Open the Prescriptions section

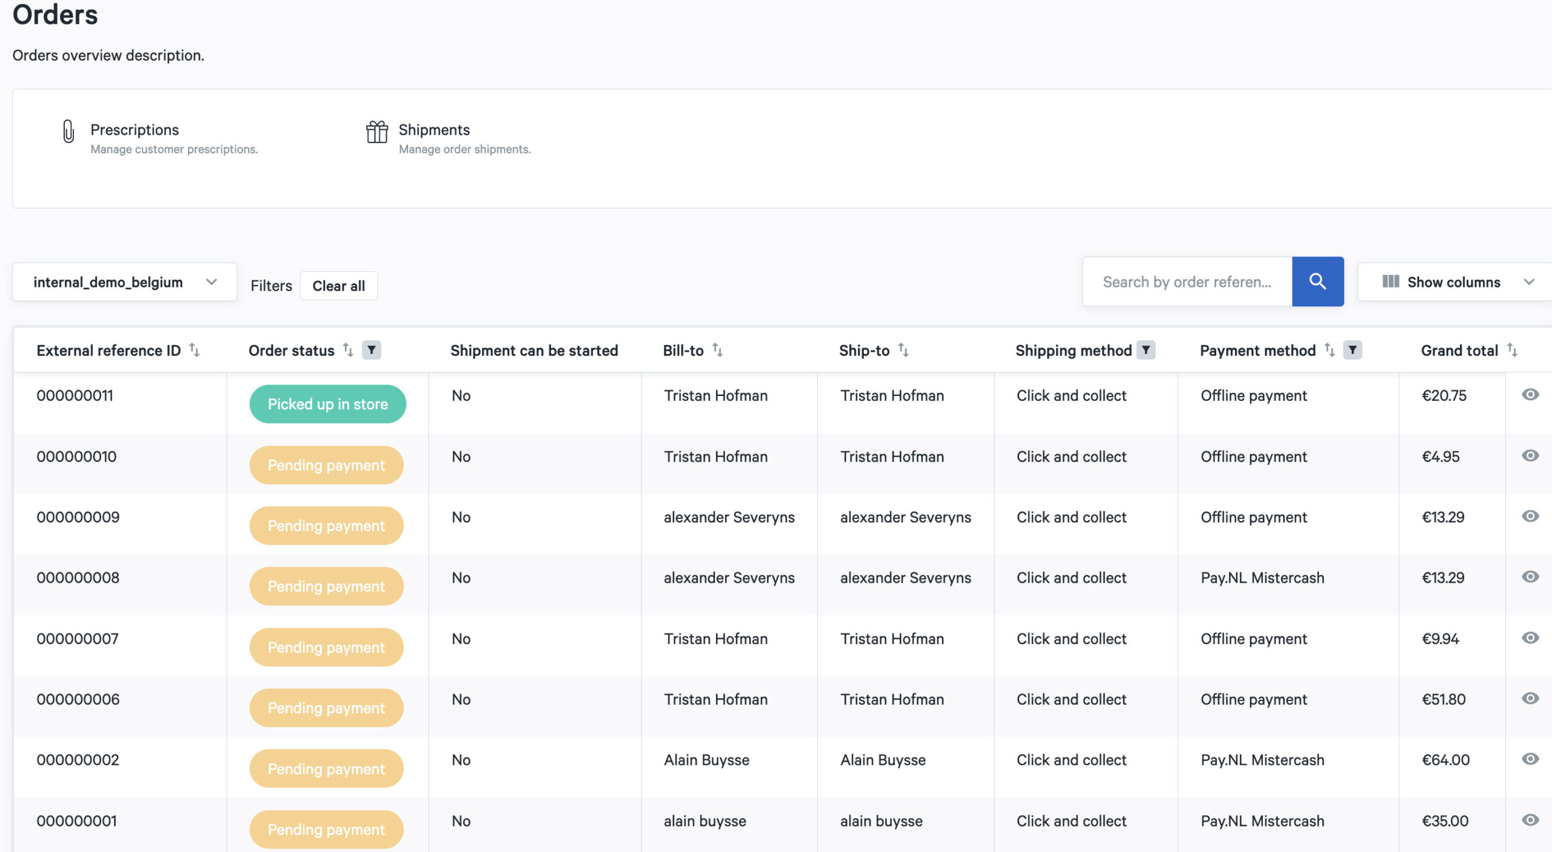point(135,130)
